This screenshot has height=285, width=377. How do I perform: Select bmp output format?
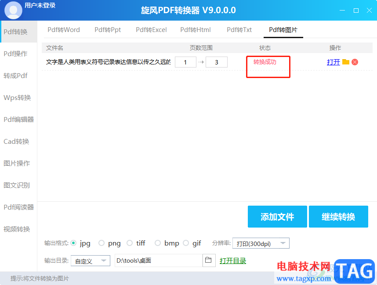click(x=158, y=243)
